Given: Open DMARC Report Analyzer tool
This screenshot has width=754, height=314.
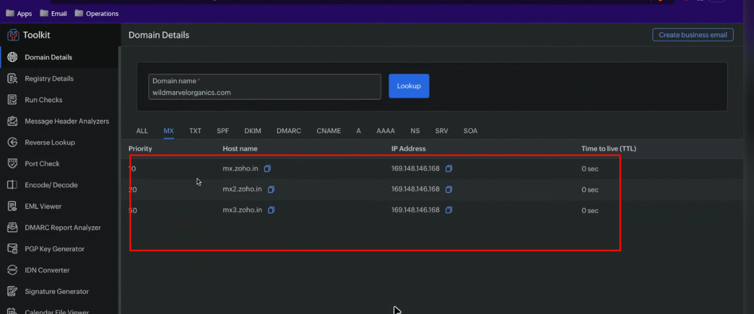Looking at the screenshot, I should click(63, 227).
